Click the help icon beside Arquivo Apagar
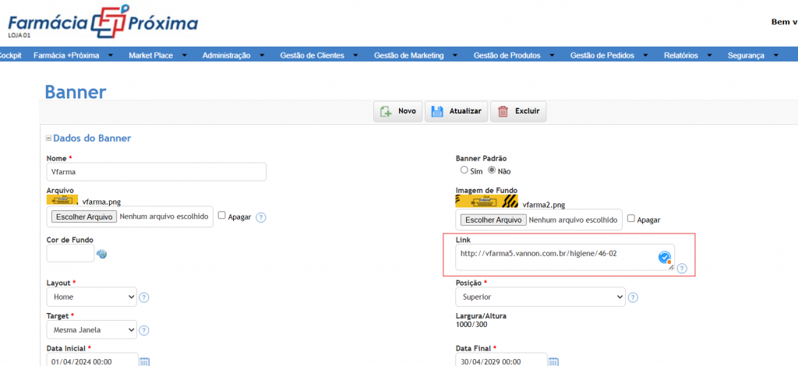 (260, 217)
